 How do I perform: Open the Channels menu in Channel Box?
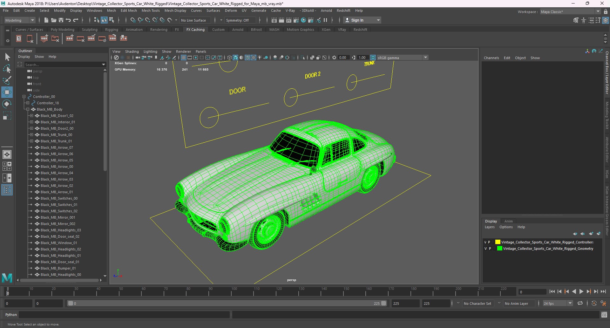coord(491,58)
